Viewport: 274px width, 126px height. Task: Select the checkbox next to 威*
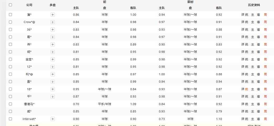pos(10,111)
